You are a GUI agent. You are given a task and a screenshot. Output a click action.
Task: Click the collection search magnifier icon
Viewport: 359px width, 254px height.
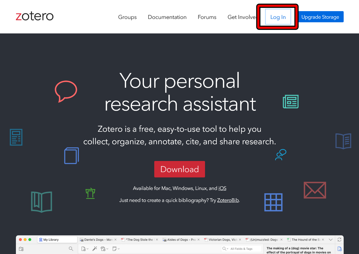point(71,249)
